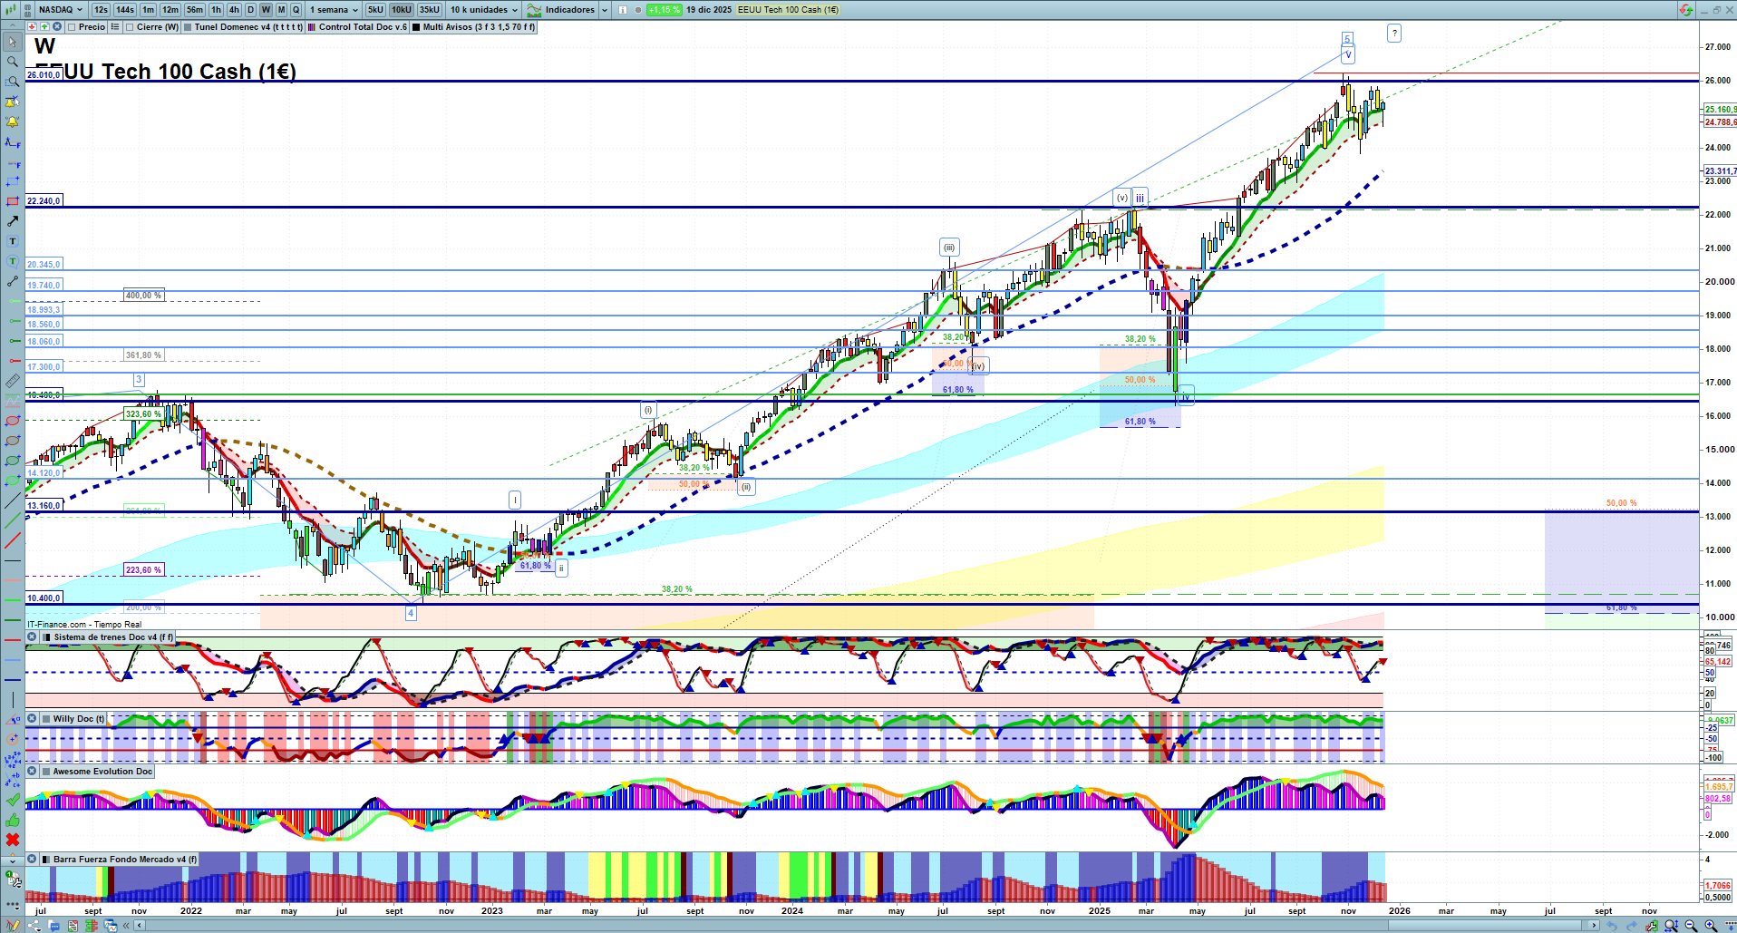Viewport: 1737px width, 933px height.
Task: Open the info icon in top toolbar
Action: (623, 10)
